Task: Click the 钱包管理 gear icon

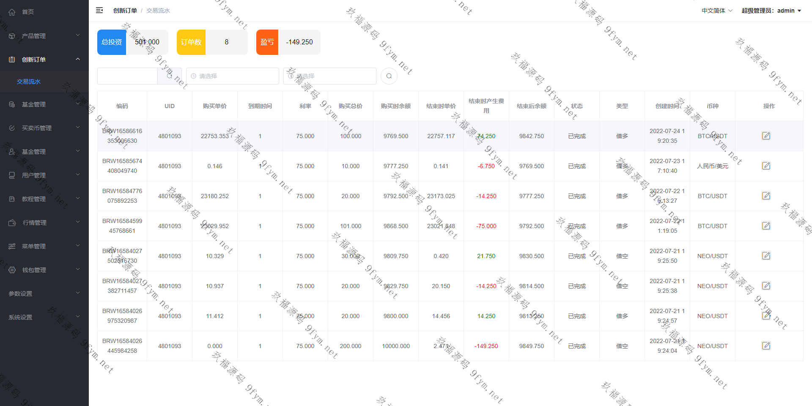Action: tap(12, 270)
